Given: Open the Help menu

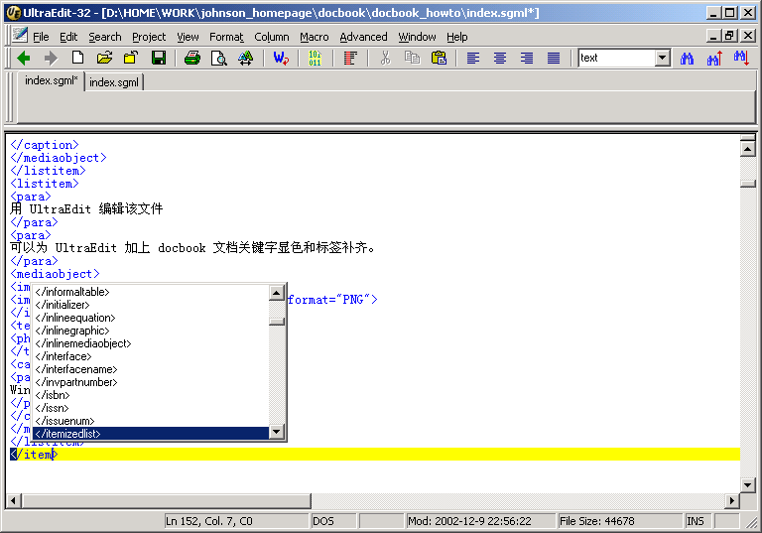Looking at the screenshot, I should click(456, 37).
